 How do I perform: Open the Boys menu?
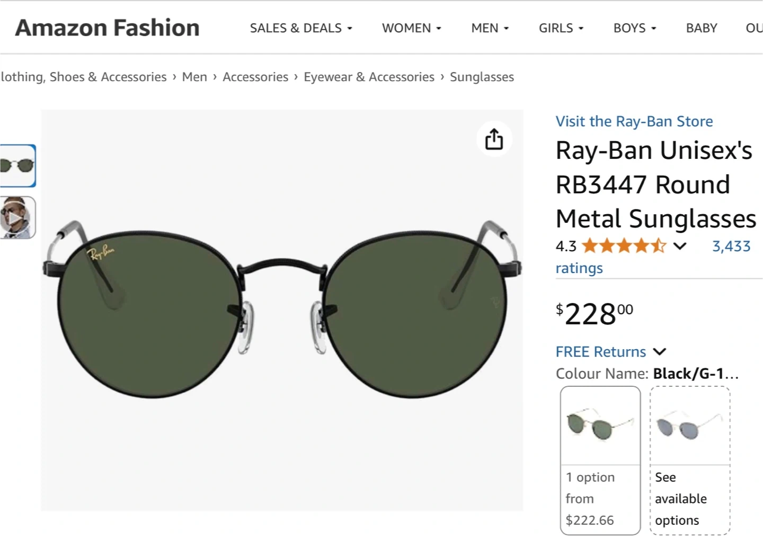tap(634, 28)
